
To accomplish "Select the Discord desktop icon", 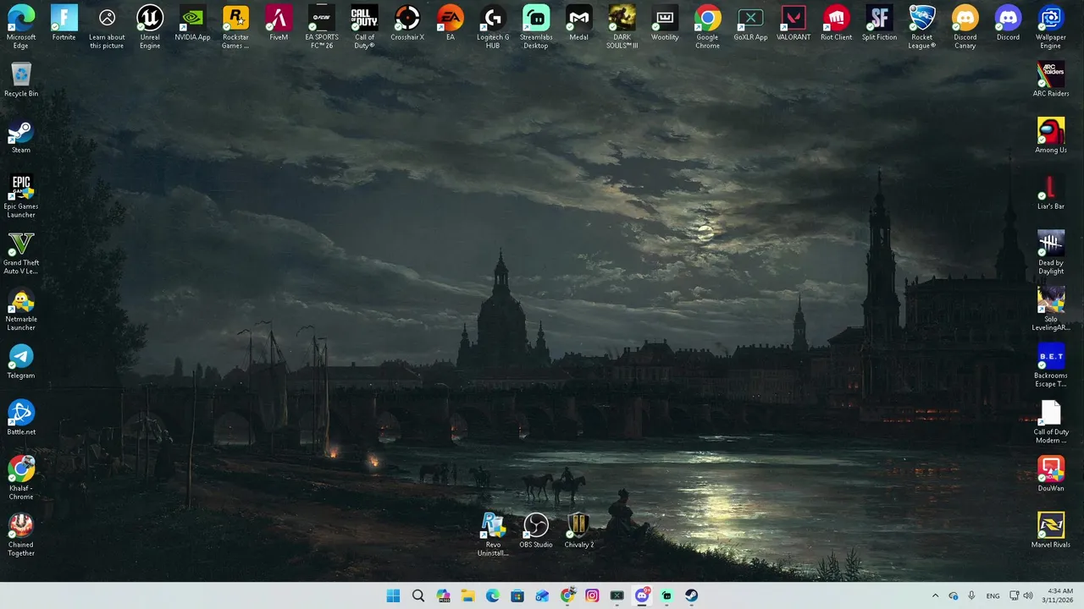I will (1008, 24).
